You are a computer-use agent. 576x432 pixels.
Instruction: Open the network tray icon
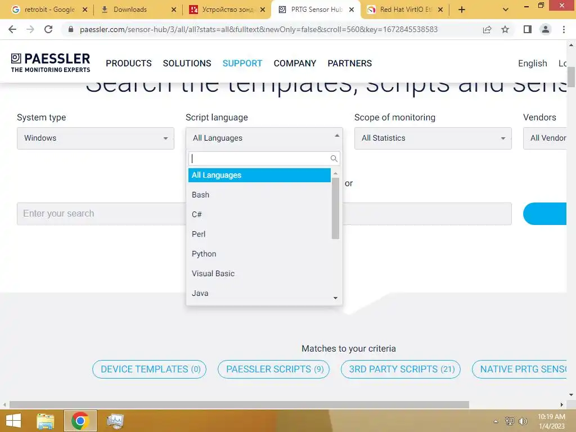(x=510, y=421)
